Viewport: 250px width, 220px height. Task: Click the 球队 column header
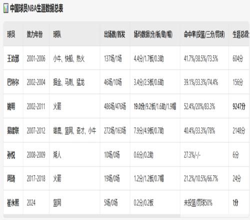click(57, 34)
